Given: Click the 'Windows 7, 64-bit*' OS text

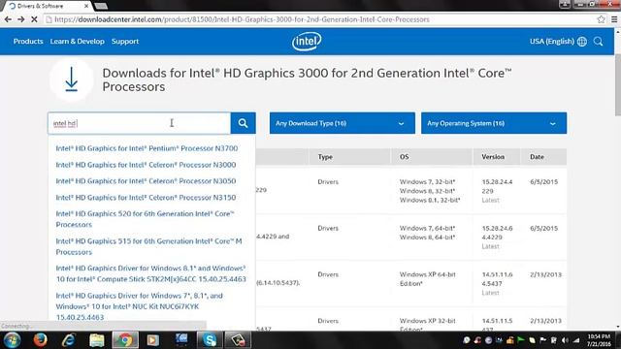Looking at the screenshot, I should 427,228.
